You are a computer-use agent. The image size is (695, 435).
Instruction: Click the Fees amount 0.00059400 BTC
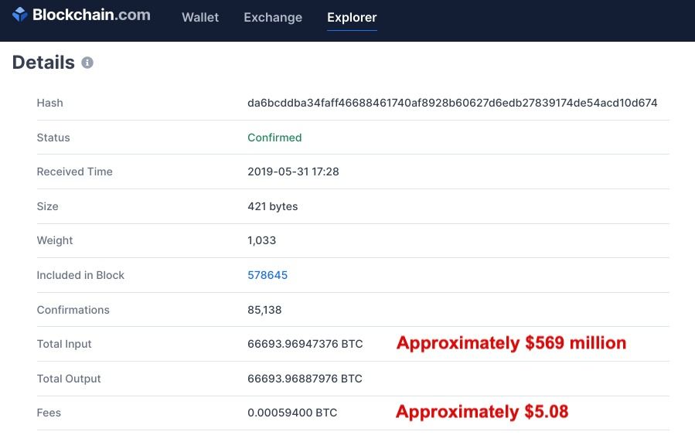click(x=292, y=413)
